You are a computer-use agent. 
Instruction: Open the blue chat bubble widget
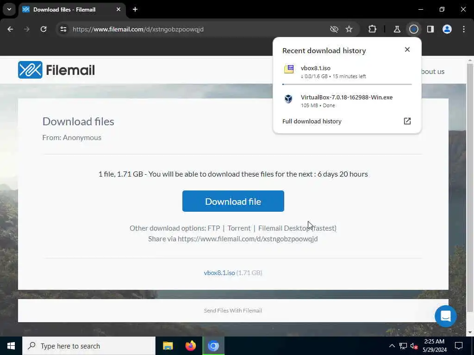coord(446,316)
